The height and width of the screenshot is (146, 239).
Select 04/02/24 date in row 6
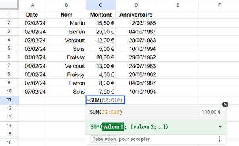(33, 57)
